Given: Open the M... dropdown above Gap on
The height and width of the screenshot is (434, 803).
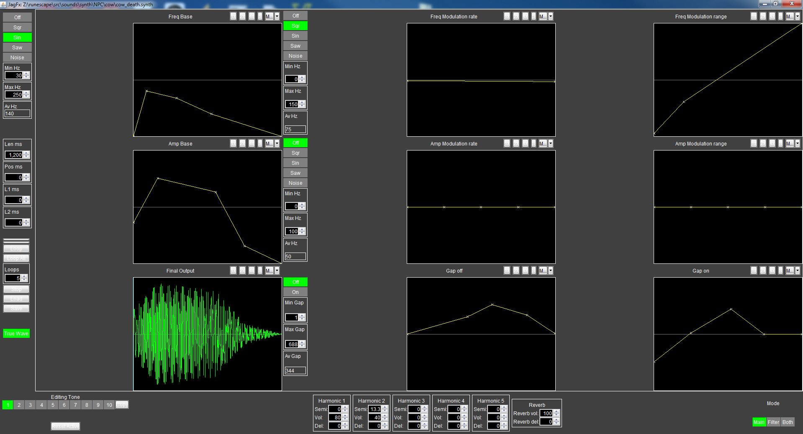Looking at the screenshot, I should point(797,271).
